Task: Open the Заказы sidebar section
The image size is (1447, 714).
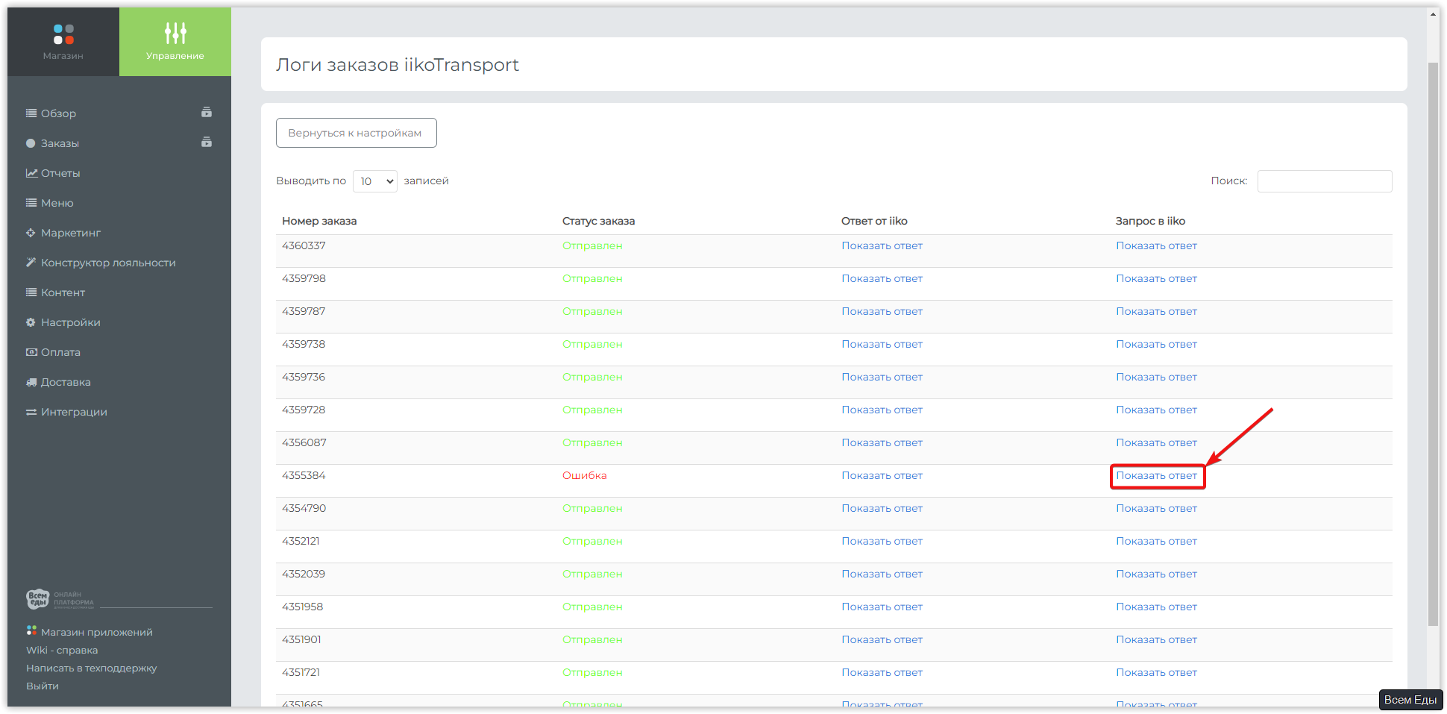Action: (60, 143)
